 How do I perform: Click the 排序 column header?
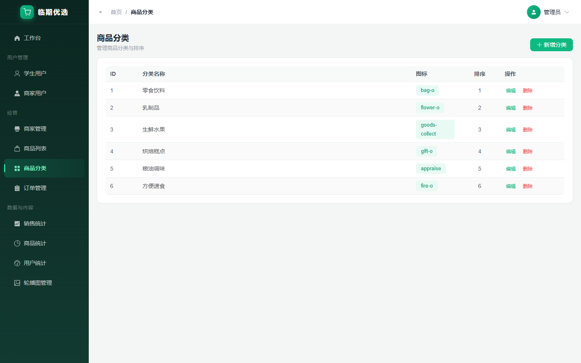[480, 74]
